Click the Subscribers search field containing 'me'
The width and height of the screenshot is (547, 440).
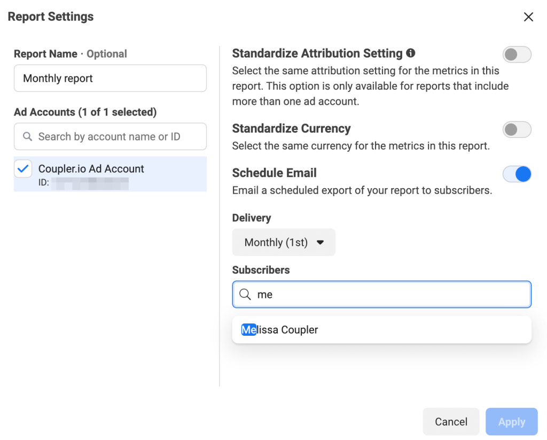coord(381,294)
